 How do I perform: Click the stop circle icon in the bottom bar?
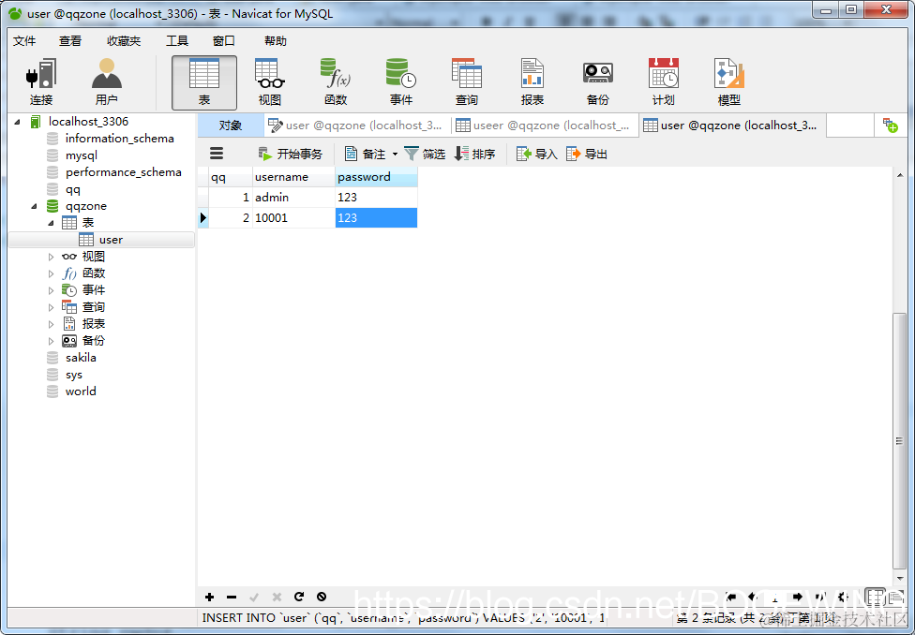tap(322, 597)
